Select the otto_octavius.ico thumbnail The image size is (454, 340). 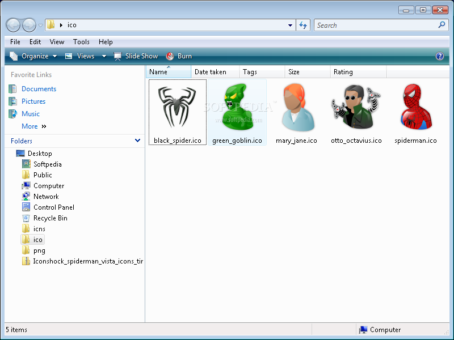coord(356,107)
